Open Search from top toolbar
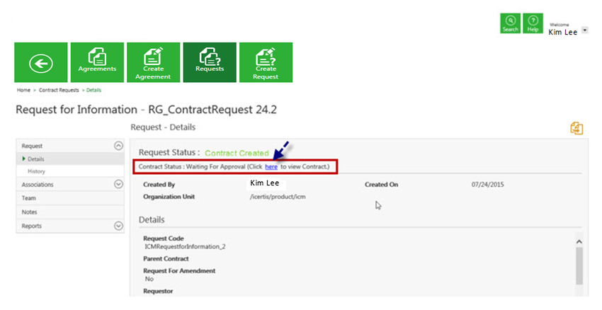Viewport: 602px width, 310px height. tap(510, 23)
